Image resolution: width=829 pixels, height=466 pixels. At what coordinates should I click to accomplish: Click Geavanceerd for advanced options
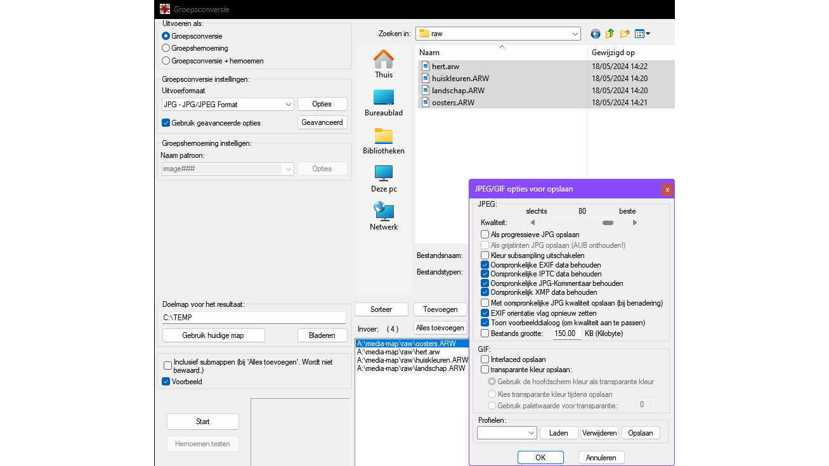click(322, 122)
